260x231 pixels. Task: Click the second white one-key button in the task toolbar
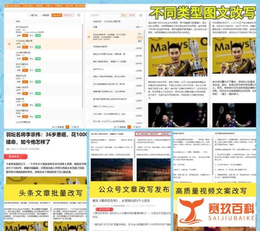tap(45, 15)
